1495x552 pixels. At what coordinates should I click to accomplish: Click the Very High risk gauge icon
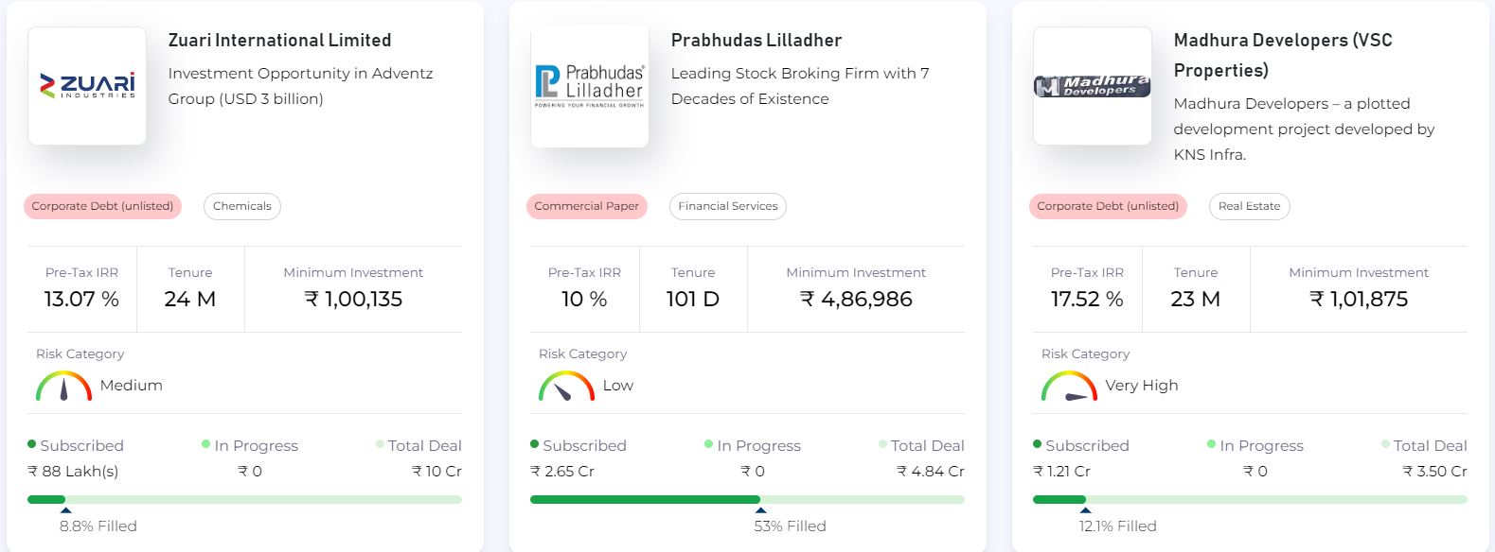pos(1069,386)
